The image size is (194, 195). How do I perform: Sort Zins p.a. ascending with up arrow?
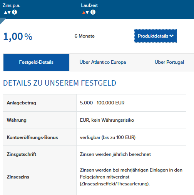[x=5, y=12]
